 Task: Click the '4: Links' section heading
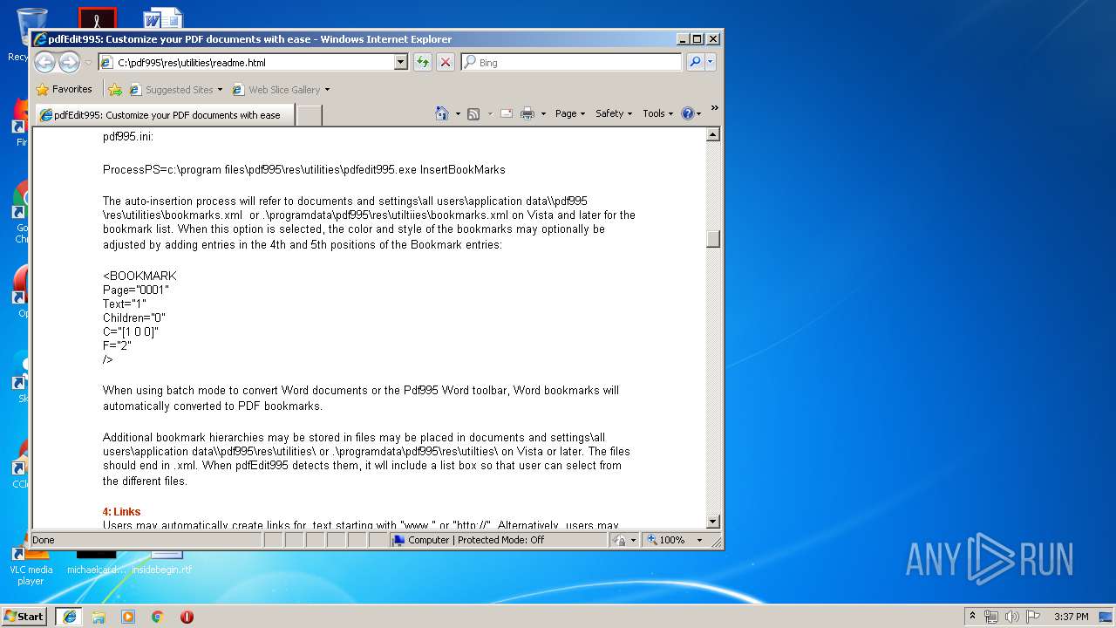121,512
